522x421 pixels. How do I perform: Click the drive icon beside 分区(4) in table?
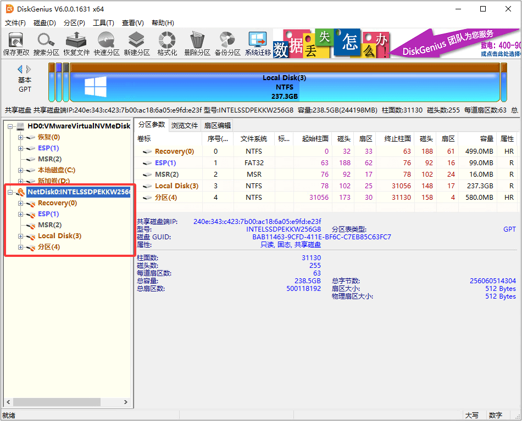click(x=147, y=198)
